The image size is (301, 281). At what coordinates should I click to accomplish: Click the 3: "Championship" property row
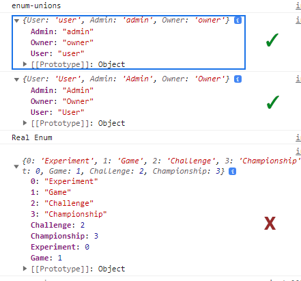pos(69,214)
